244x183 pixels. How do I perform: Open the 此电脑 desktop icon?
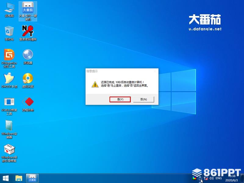coord(9,10)
